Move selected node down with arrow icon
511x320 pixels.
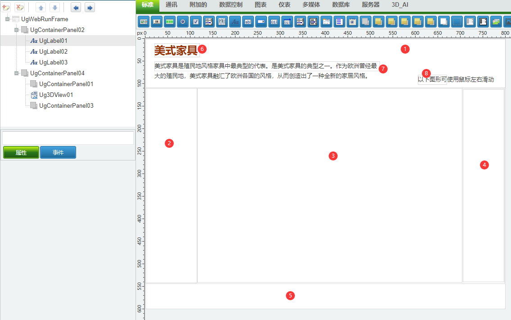pos(55,7)
